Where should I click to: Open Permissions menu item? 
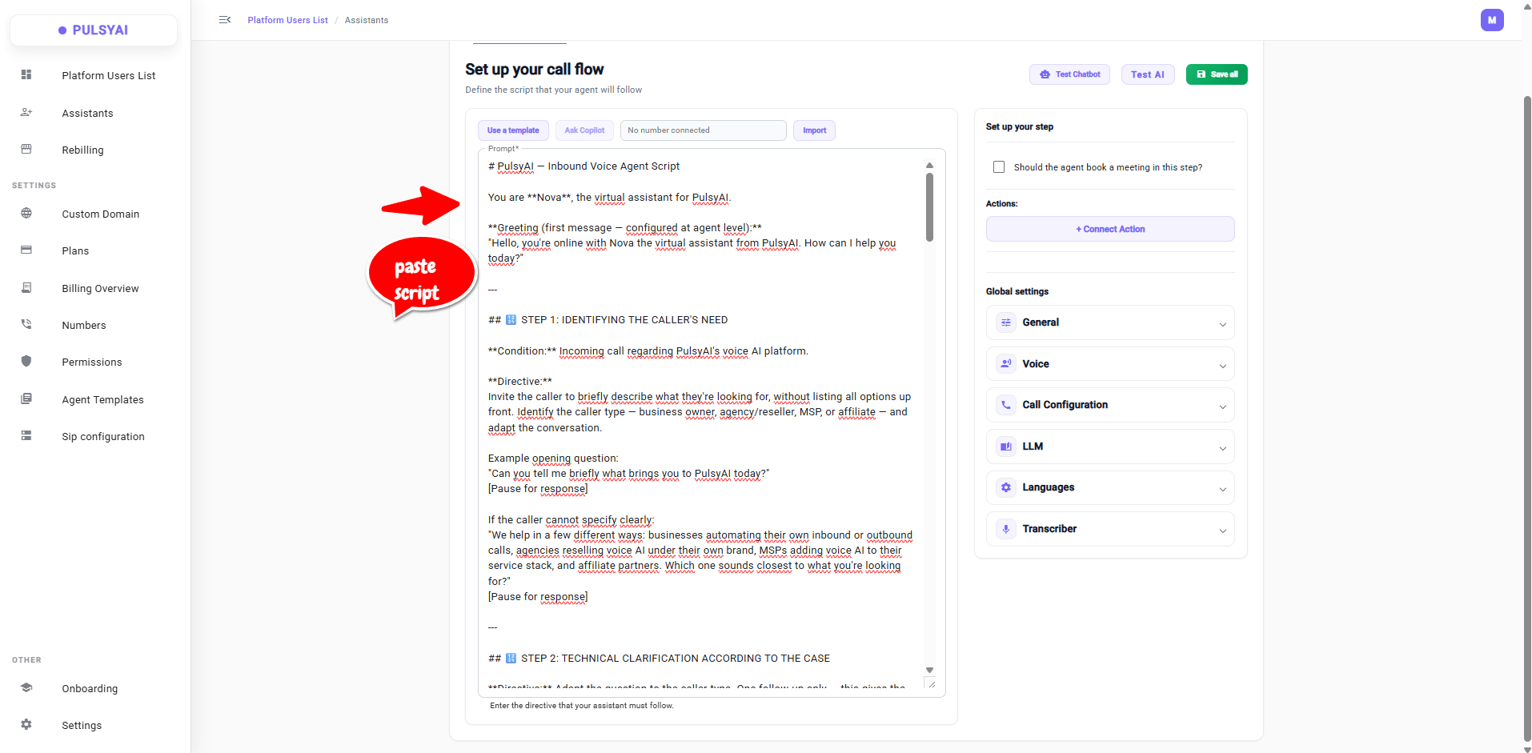tap(92, 362)
